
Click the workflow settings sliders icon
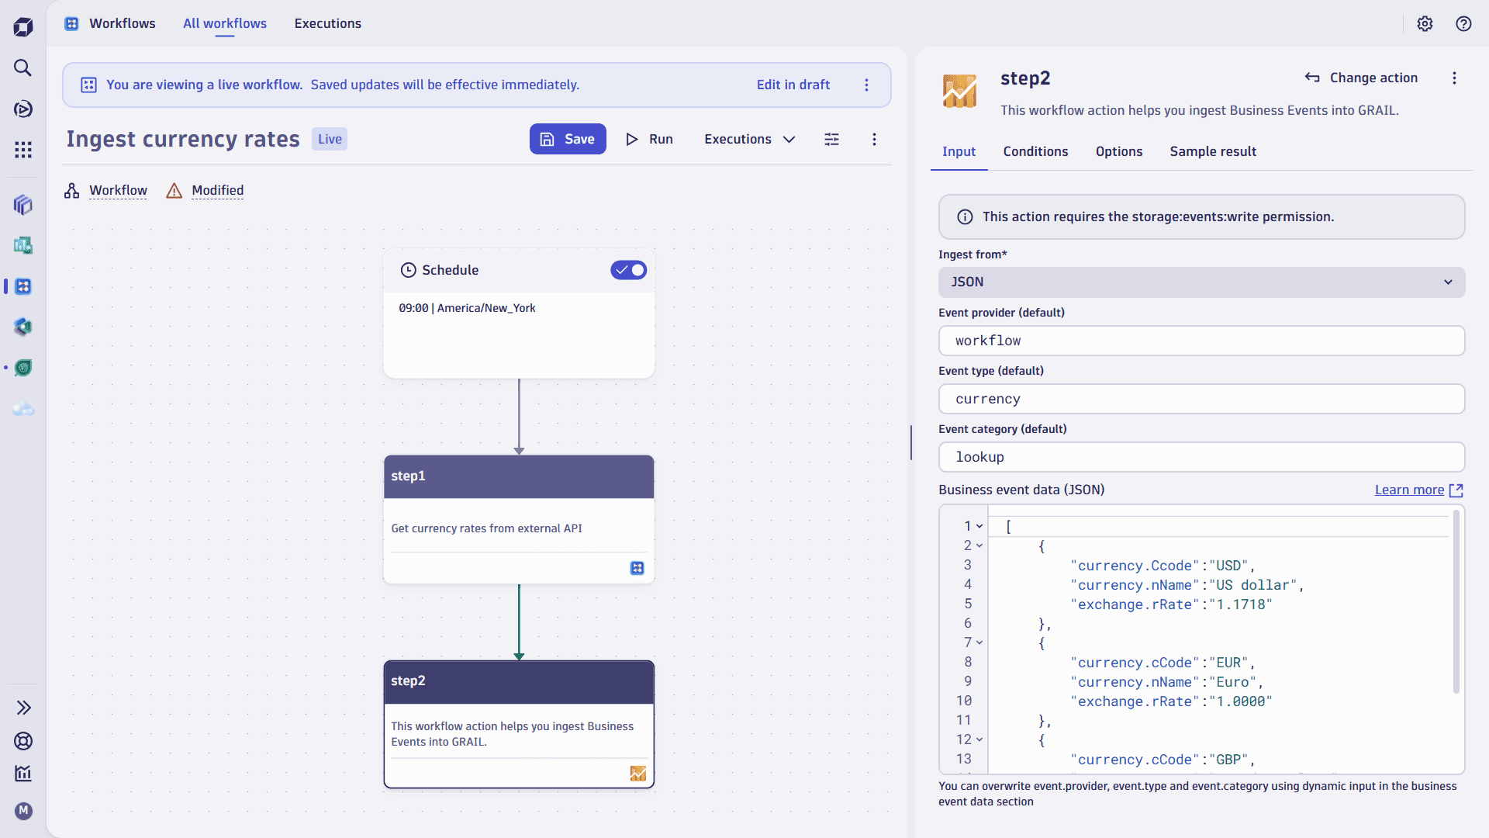[x=831, y=139]
